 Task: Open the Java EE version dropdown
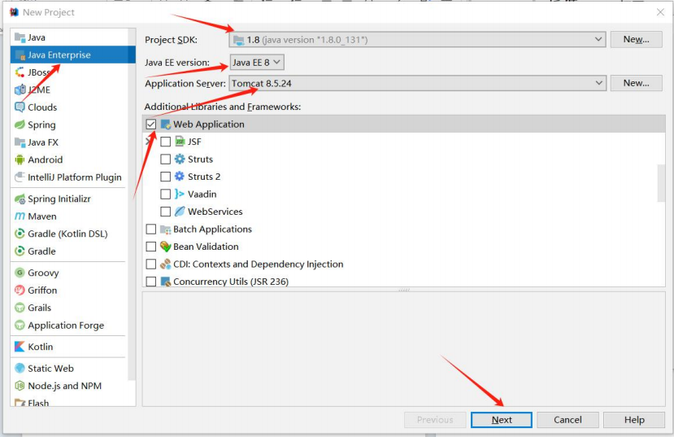[257, 63]
